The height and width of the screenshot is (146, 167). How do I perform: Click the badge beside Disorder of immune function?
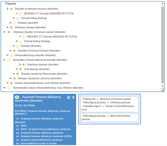[x=14, y=51]
